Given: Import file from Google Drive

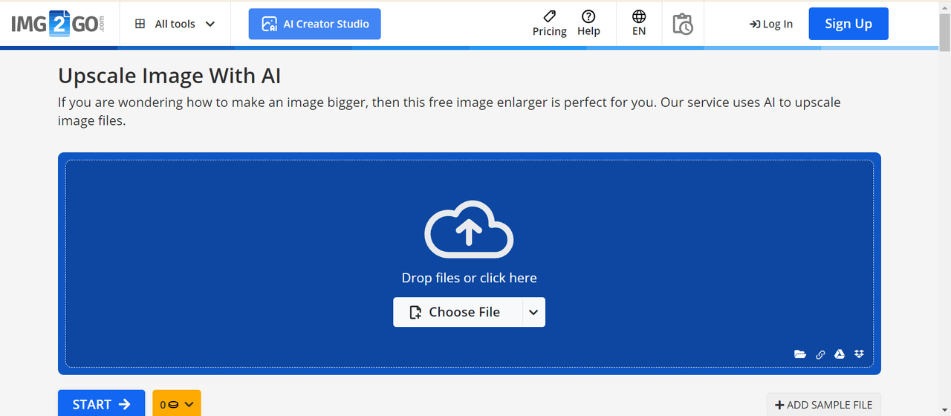Looking at the screenshot, I should tap(840, 354).
